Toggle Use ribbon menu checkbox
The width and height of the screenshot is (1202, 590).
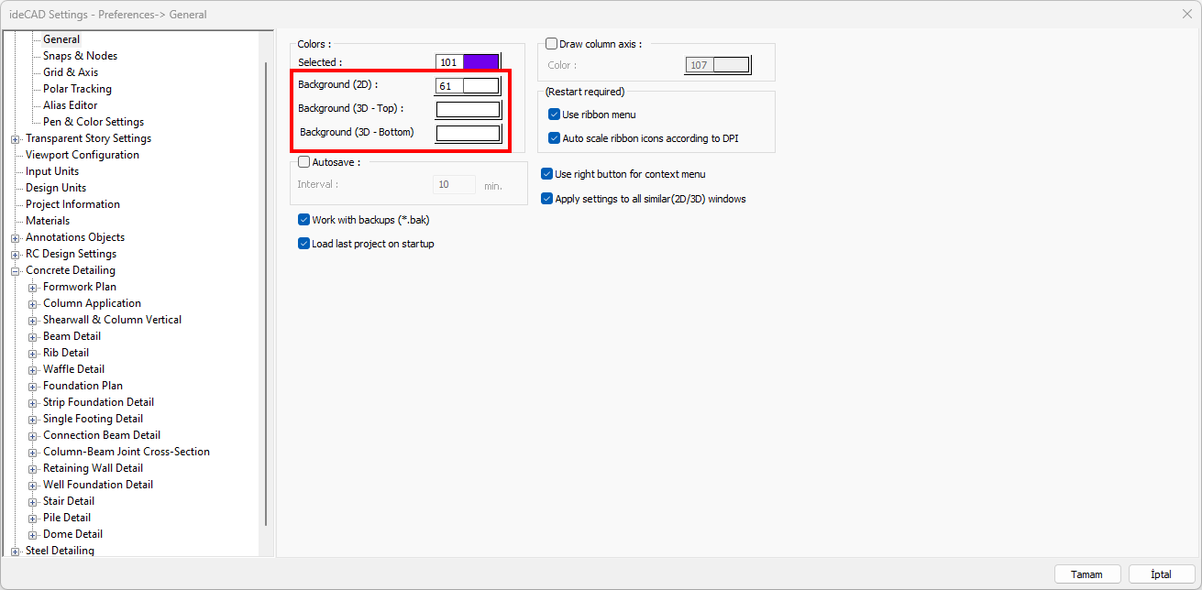pyautogui.click(x=554, y=115)
